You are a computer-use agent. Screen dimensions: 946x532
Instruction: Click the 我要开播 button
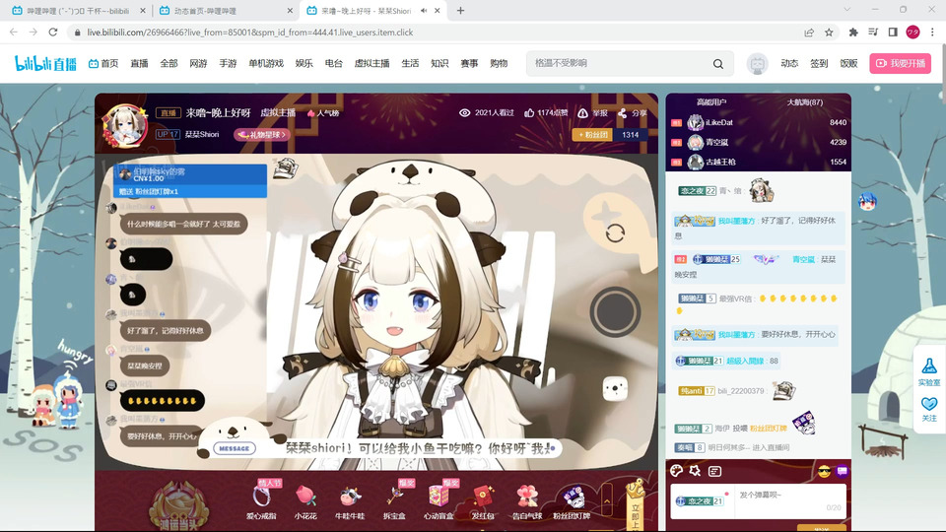tap(900, 63)
